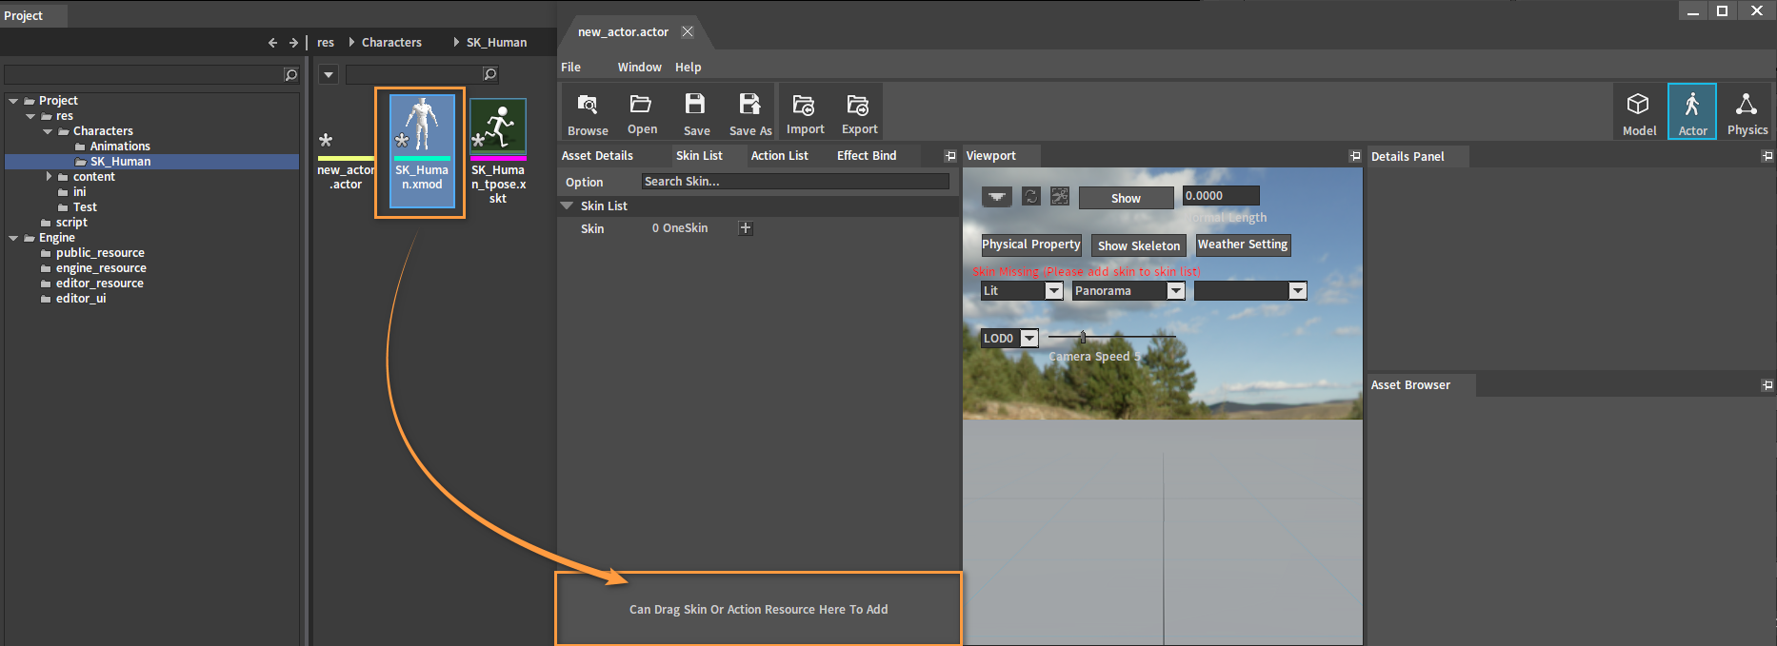Image resolution: width=1777 pixels, height=646 pixels.
Task: Open the File menu
Action: [x=571, y=68]
